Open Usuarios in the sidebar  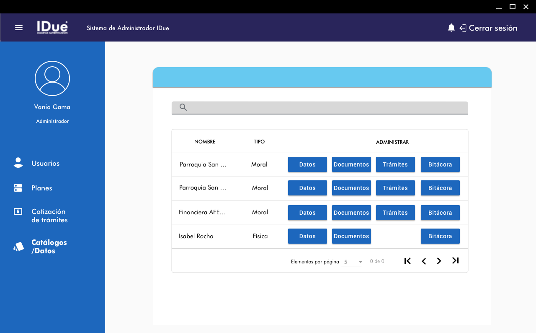pos(45,163)
